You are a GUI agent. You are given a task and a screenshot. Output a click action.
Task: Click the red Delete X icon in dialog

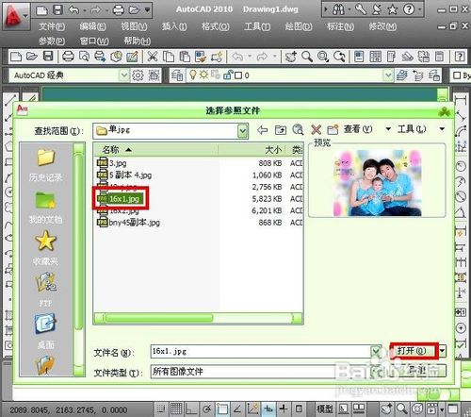pyautogui.click(x=317, y=129)
